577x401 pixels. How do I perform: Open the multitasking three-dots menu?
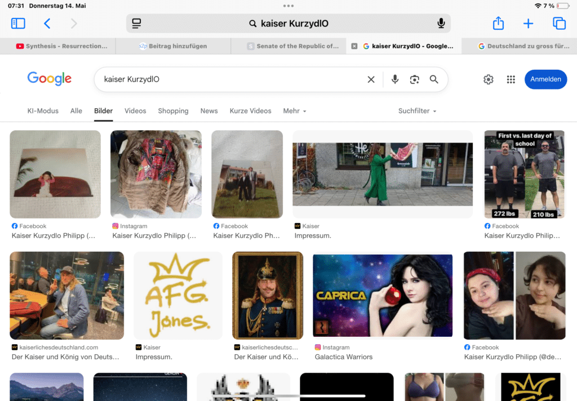[288, 6]
